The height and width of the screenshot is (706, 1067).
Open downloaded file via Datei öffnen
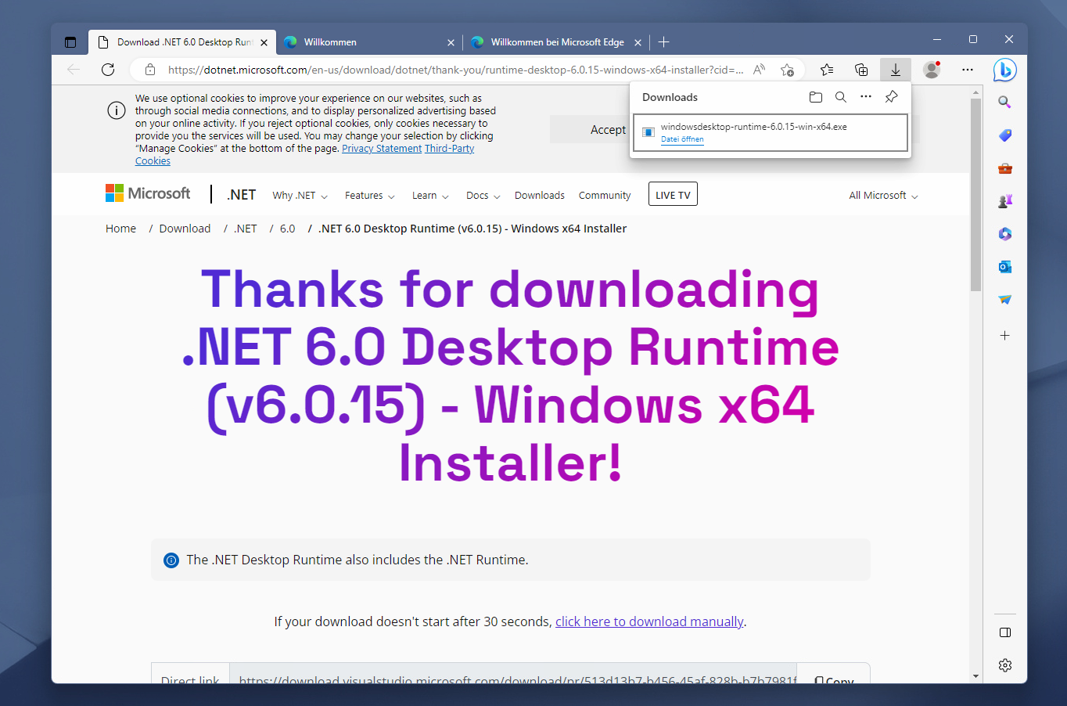click(x=682, y=139)
